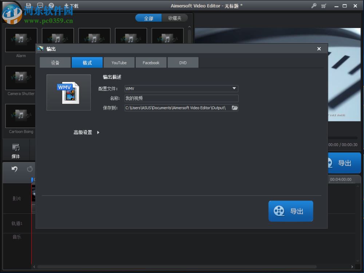Open the 设备 tab in export dialog
This screenshot has width=364, height=273.
coord(55,62)
